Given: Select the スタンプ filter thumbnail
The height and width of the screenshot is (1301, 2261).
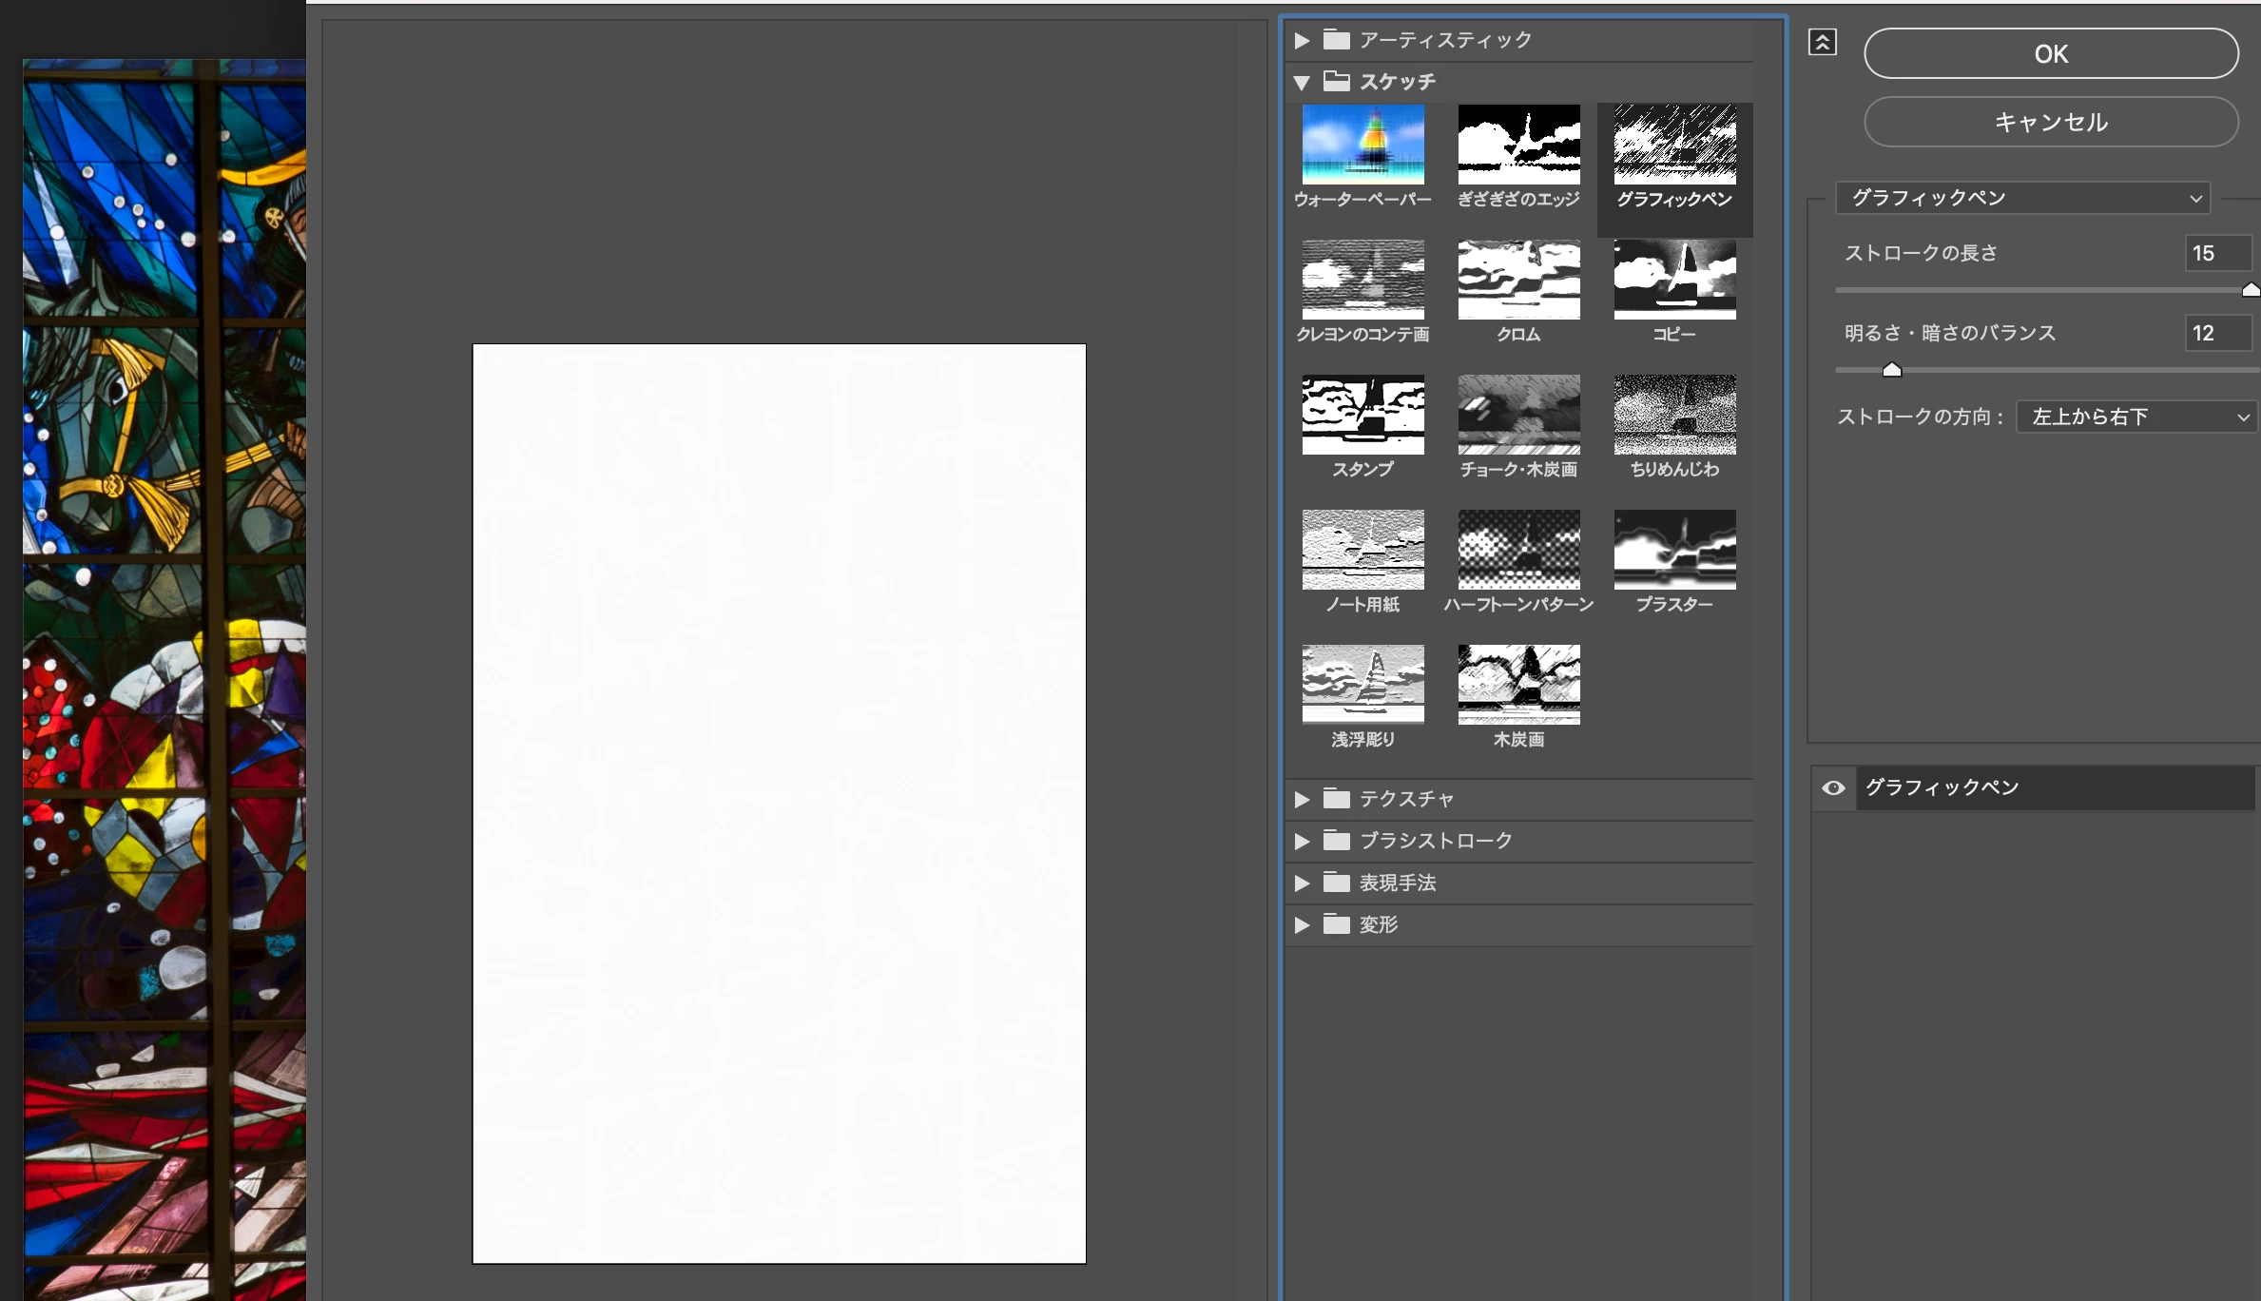Looking at the screenshot, I should click(1362, 415).
